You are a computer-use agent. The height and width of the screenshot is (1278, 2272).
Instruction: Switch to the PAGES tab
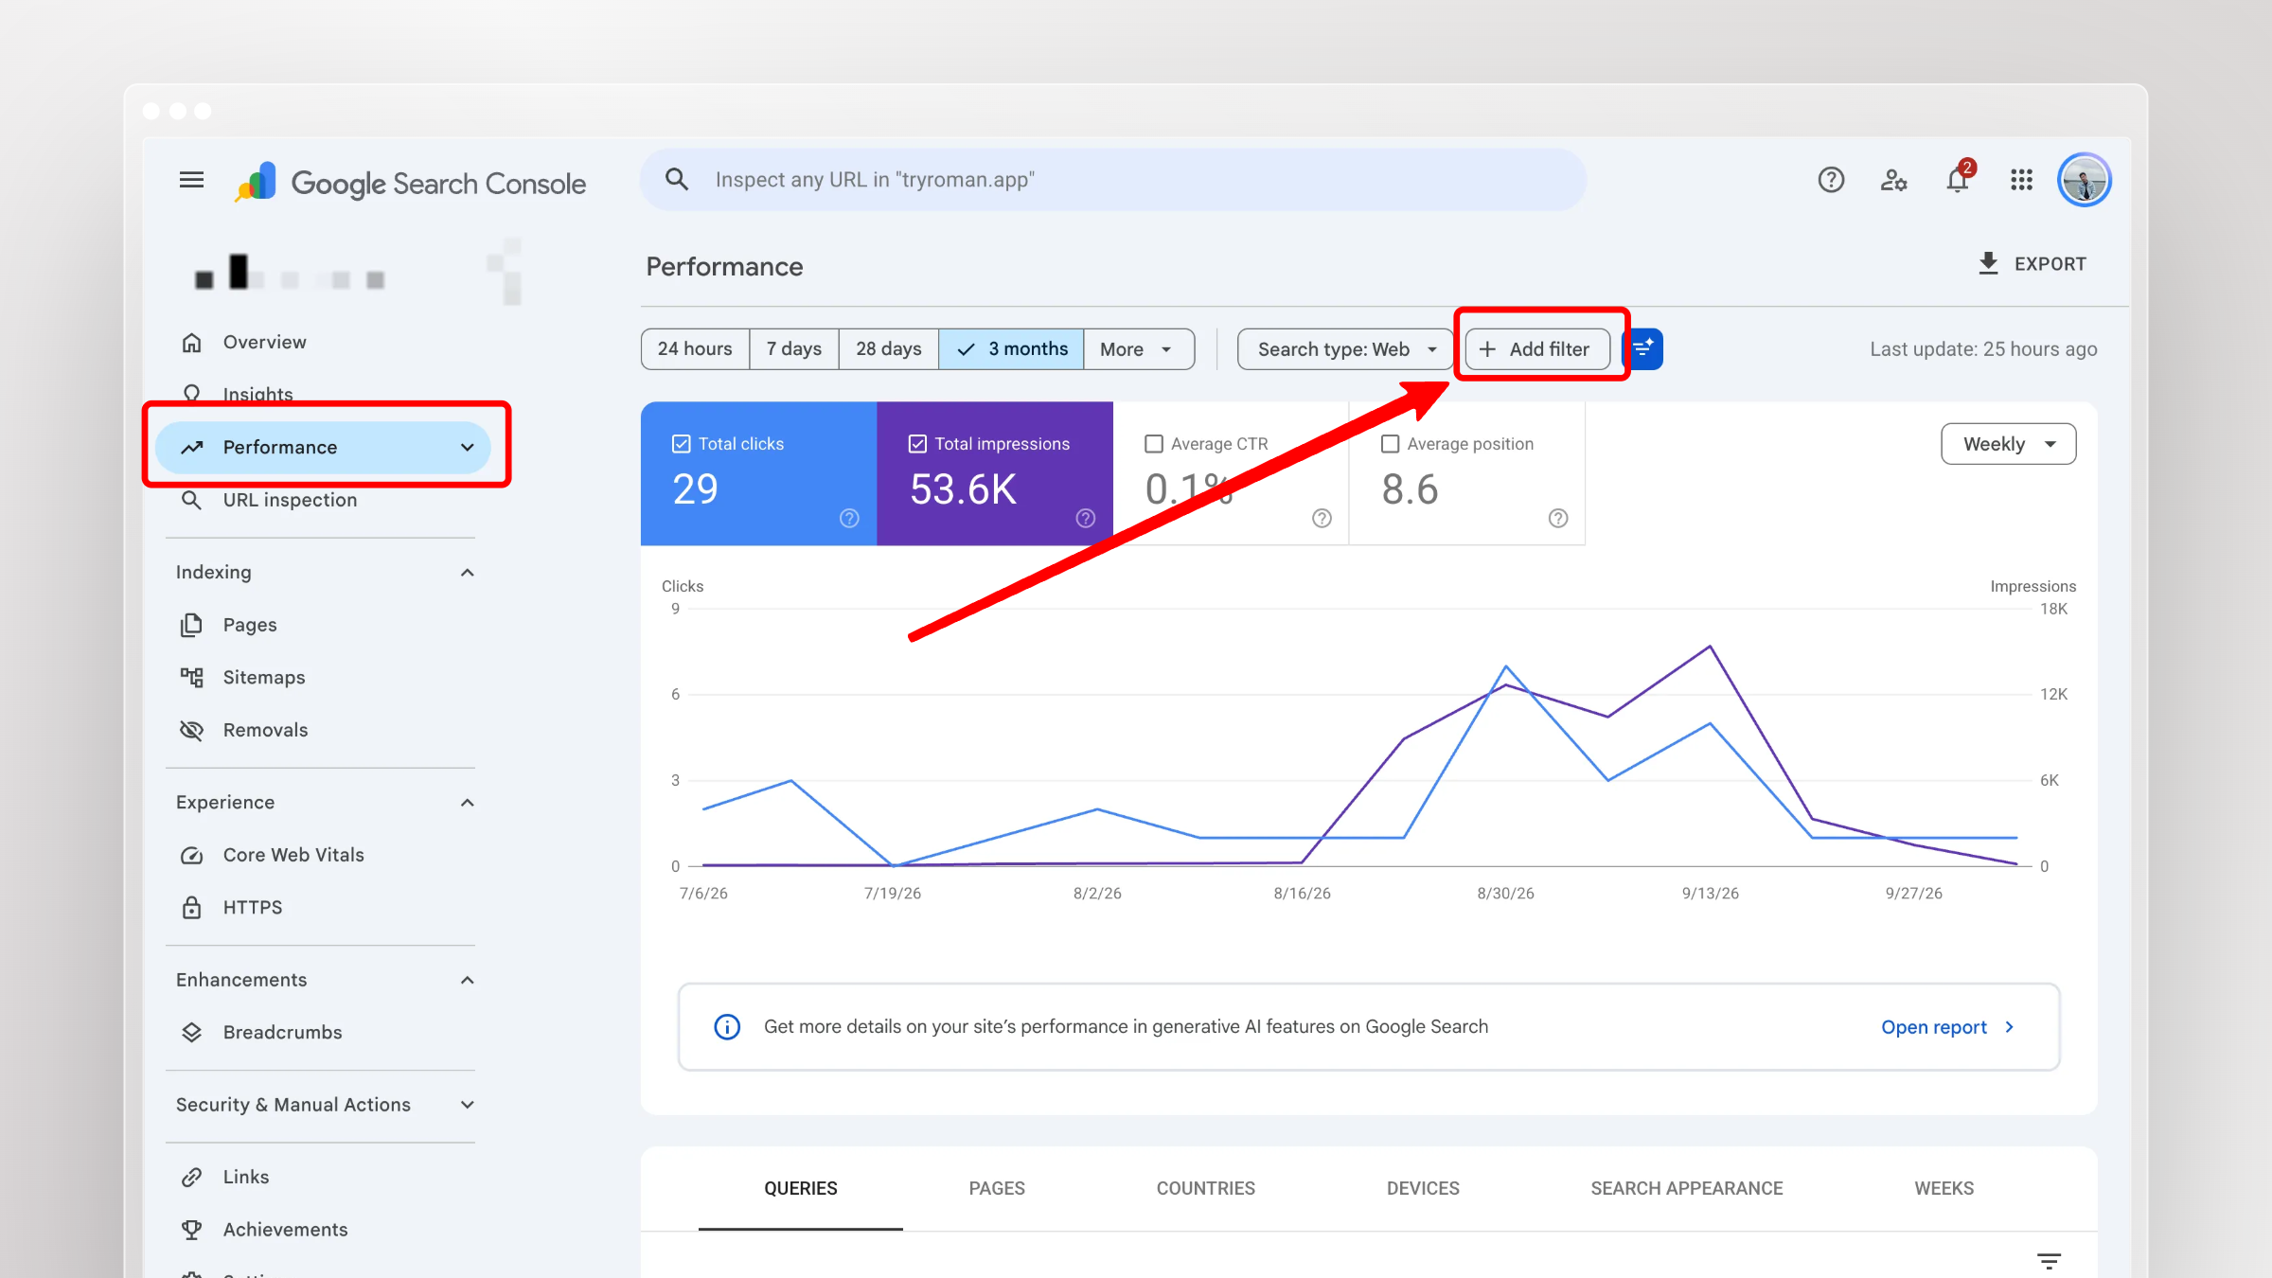(x=997, y=1188)
